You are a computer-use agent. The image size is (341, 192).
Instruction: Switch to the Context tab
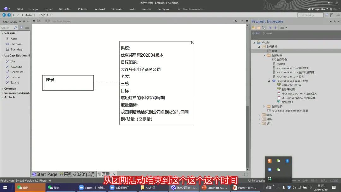(267, 33)
